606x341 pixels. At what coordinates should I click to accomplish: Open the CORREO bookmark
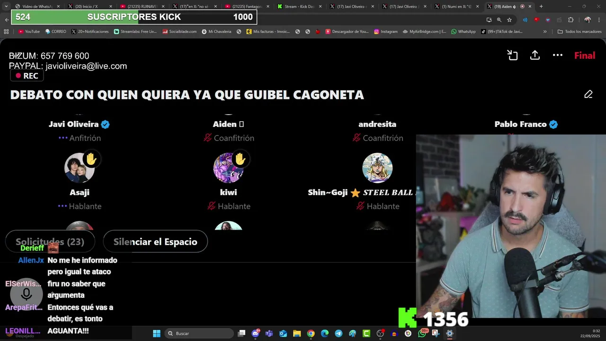(56, 32)
